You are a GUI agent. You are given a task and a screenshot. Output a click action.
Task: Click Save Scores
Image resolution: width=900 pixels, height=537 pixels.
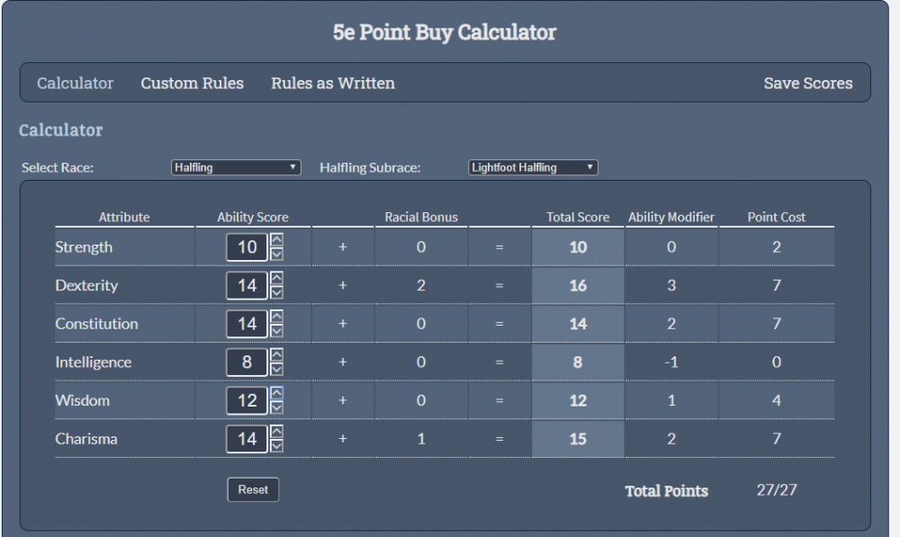808,83
